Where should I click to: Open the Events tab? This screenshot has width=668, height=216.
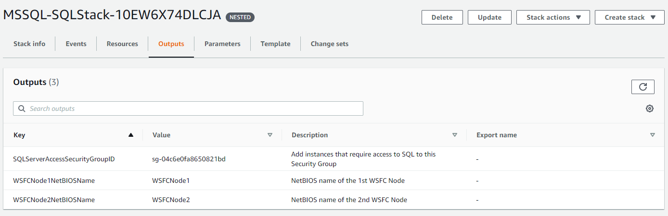(76, 44)
